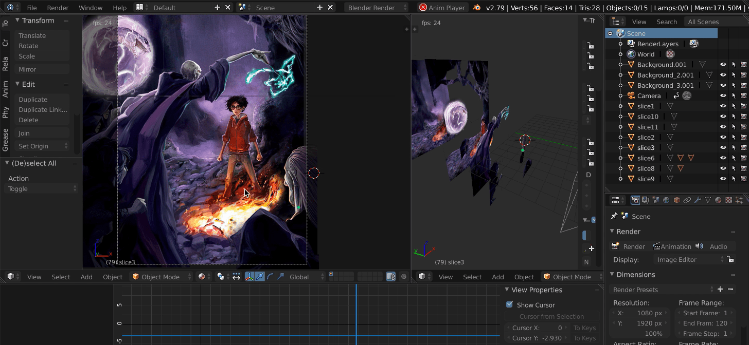Open the Material properties sphere icon
Screen dimensions: 749x345
coord(719,200)
